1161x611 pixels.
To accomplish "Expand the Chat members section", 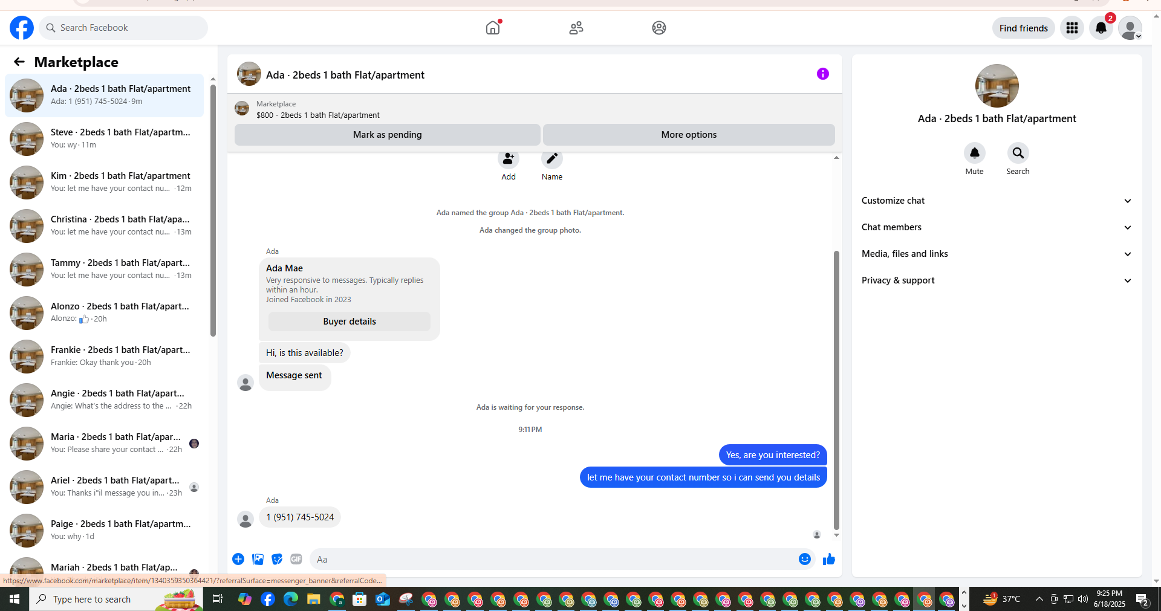I will click(x=997, y=227).
